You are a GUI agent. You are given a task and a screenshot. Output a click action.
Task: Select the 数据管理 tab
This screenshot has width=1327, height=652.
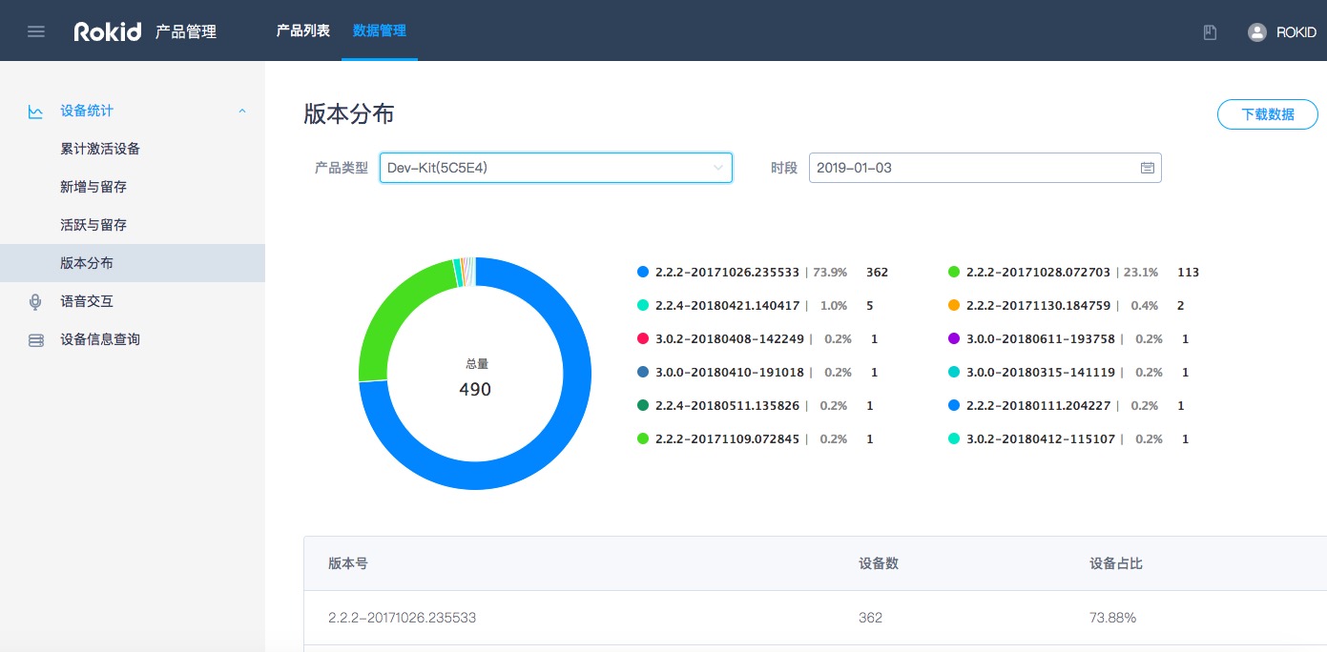[379, 31]
